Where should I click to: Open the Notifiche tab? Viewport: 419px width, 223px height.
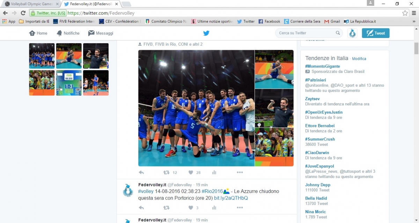pos(68,33)
